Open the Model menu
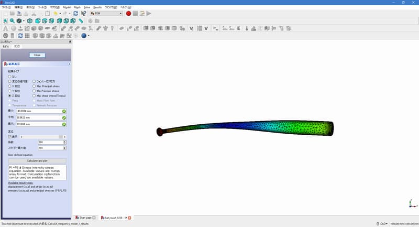This screenshot has width=419, height=227. tap(67, 7)
